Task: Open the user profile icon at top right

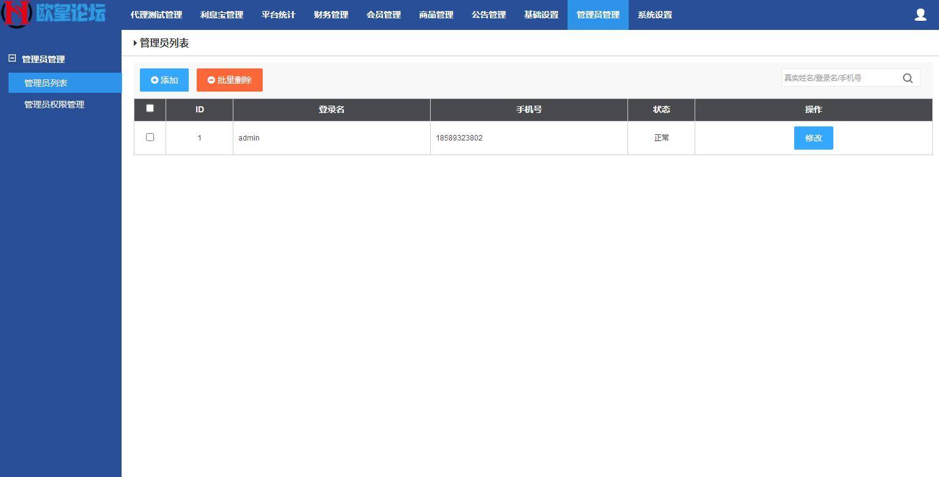Action: 920,14
